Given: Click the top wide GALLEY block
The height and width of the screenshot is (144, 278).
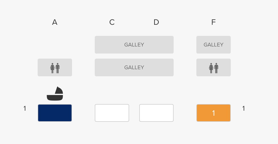Looking at the screenshot, I should point(134,45).
